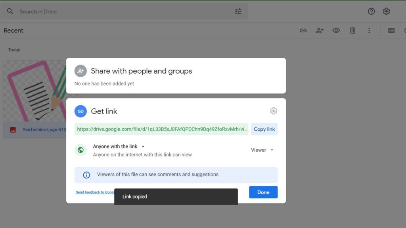Focus the Search in Drive field
The width and height of the screenshot is (406, 228).
pos(124,11)
